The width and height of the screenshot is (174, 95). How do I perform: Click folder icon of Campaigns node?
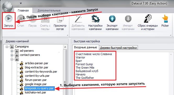click(12, 47)
